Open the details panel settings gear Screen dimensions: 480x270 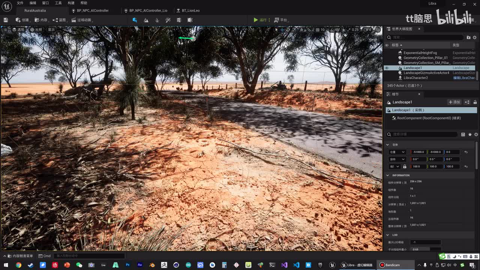coord(476,134)
